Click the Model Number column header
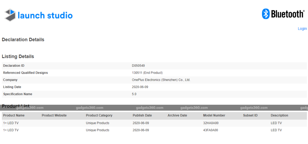This screenshot has height=144, width=308. point(214,116)
